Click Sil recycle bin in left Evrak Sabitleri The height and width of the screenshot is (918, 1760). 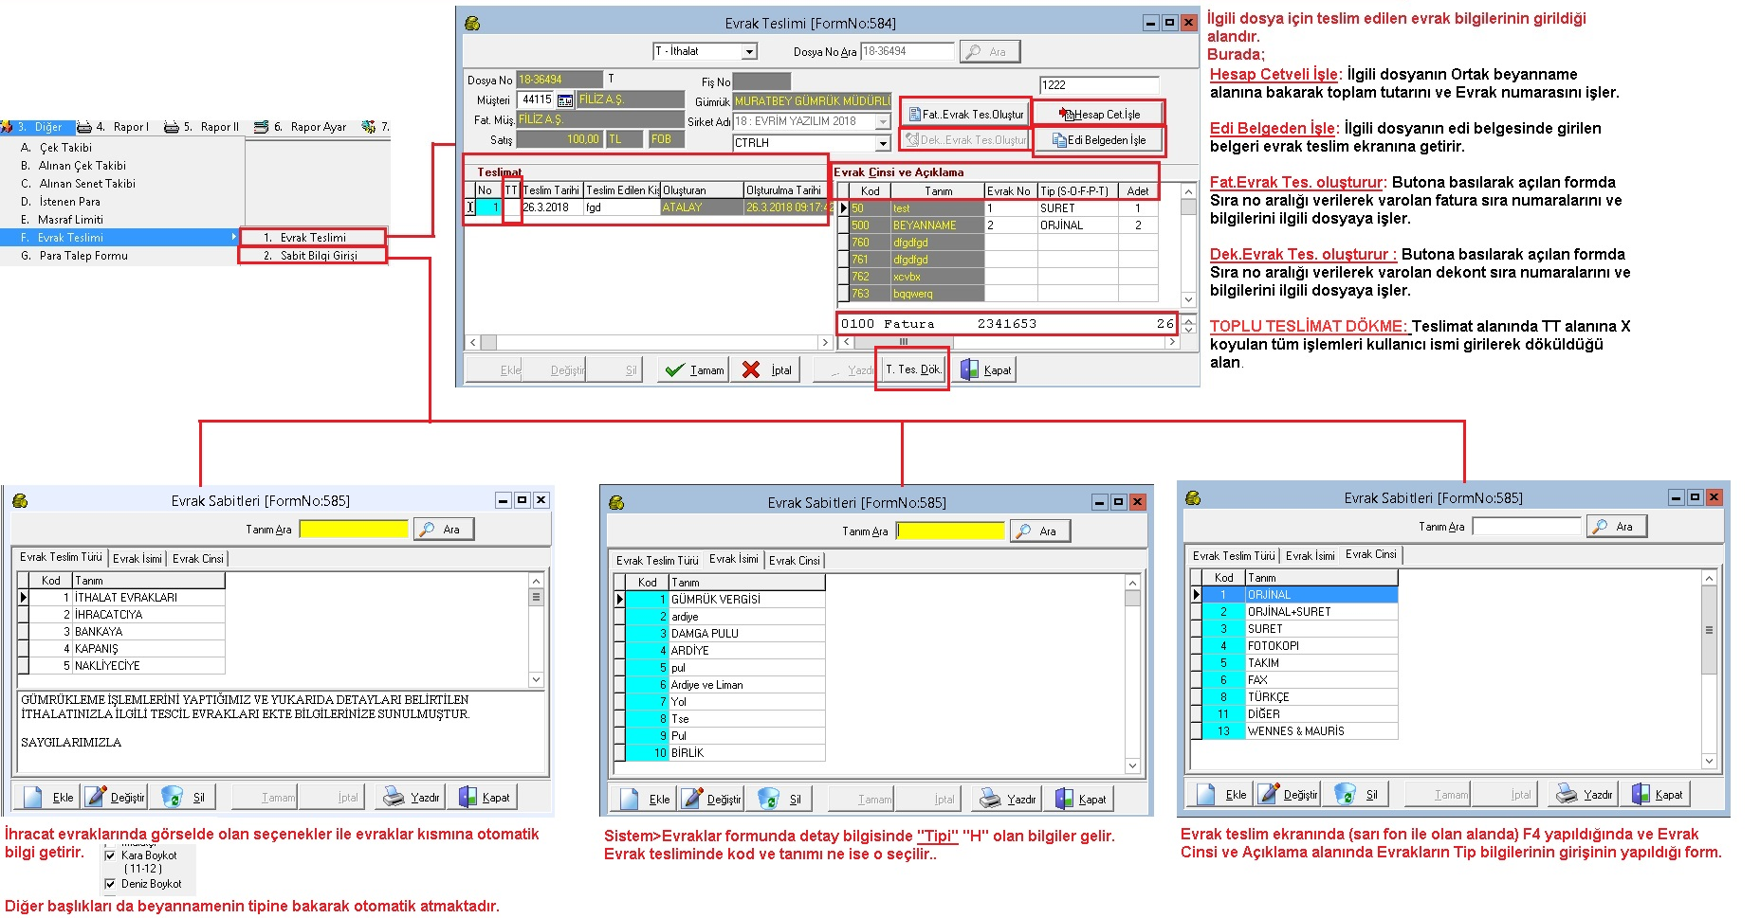pyautogui.click(x=183, y=798)
